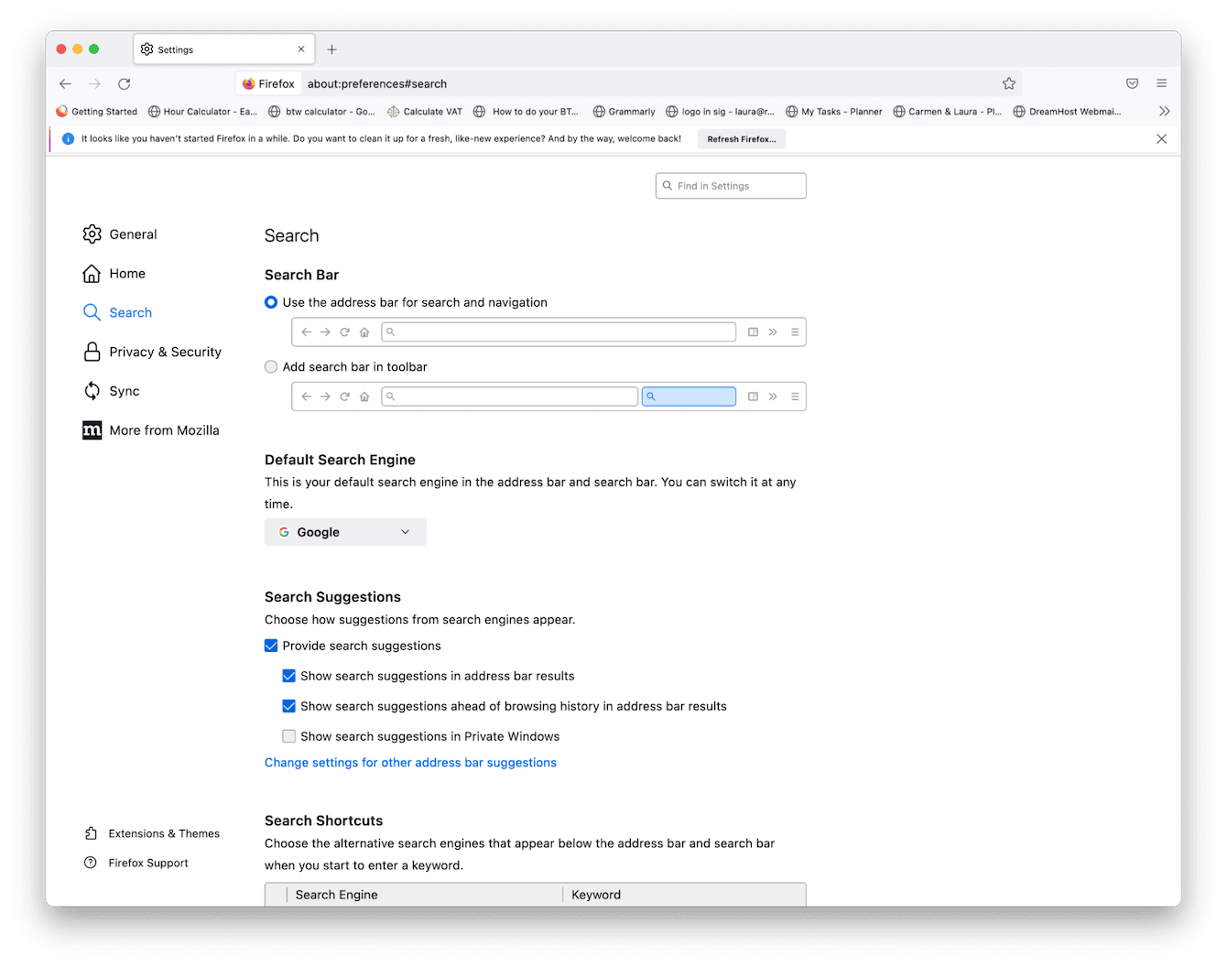Screen dimensions: 1227x967
Task: Open the Default Search Engine dropdown
Action: click(x=345, y=532)
